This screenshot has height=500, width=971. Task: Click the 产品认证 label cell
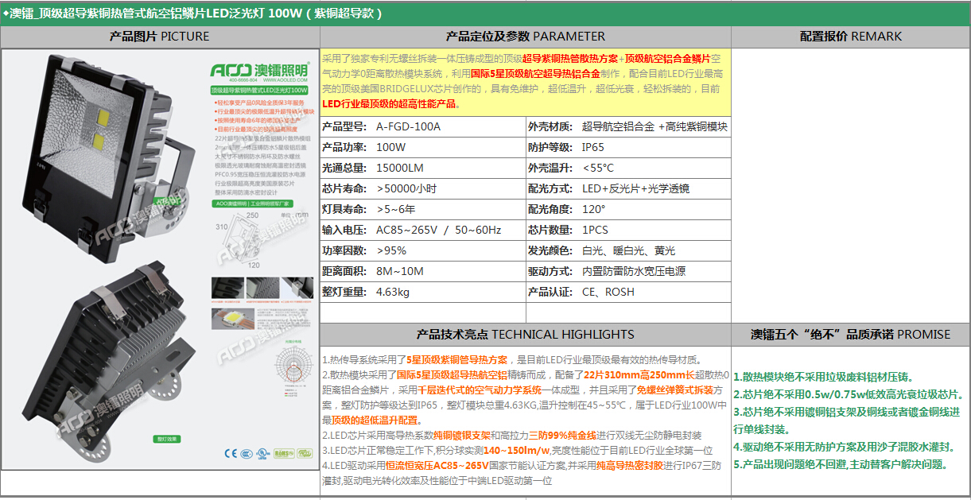pos(550,293)
